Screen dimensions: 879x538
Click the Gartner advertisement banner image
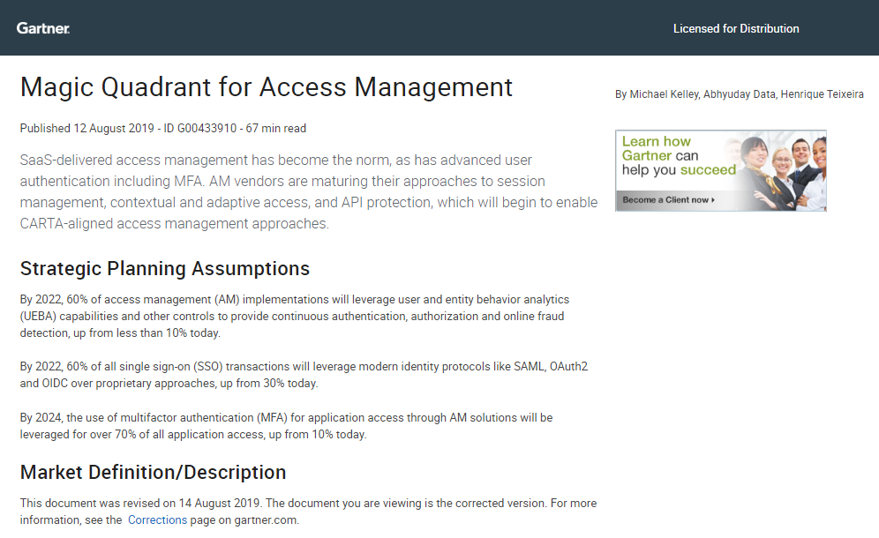(719, 170)
